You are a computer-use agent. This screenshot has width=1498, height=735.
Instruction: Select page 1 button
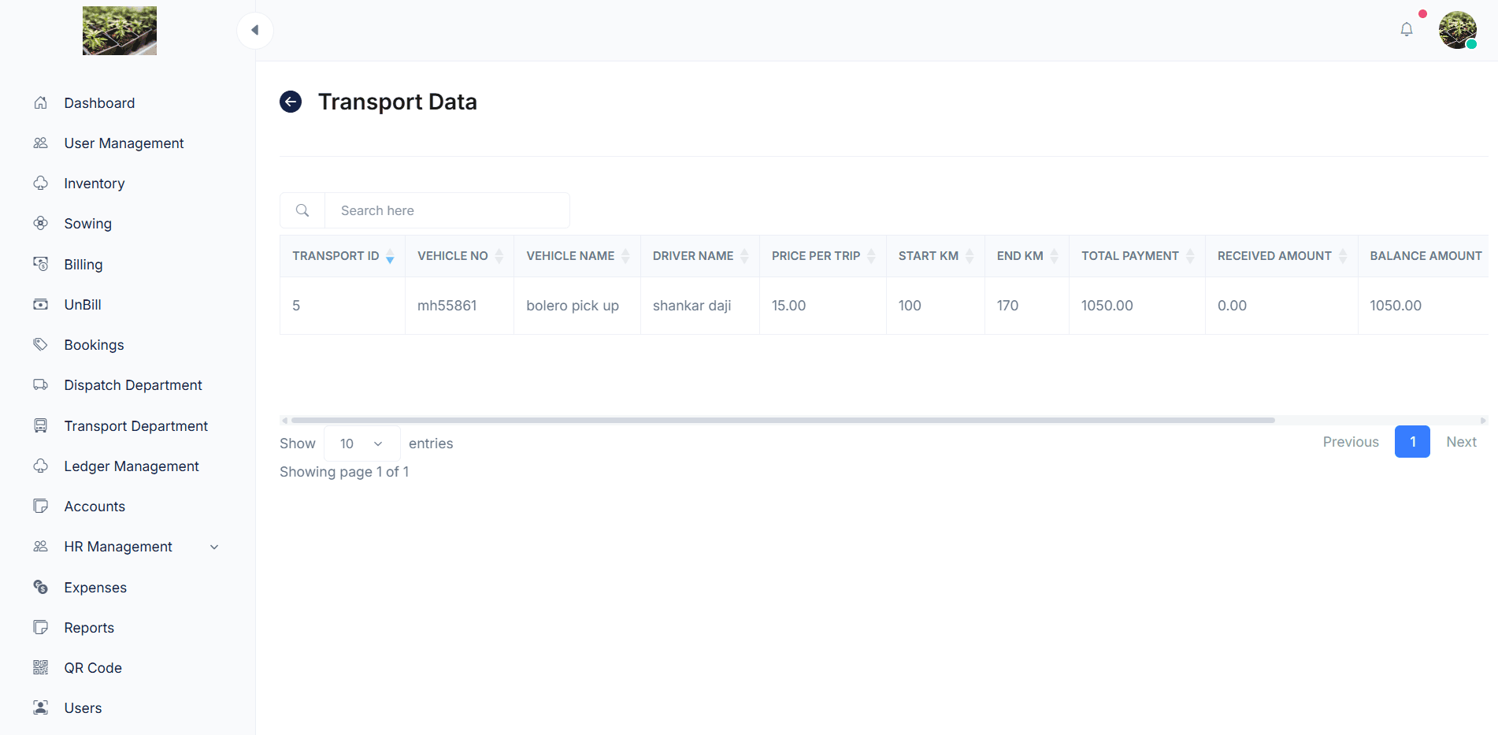[1411, 442]
